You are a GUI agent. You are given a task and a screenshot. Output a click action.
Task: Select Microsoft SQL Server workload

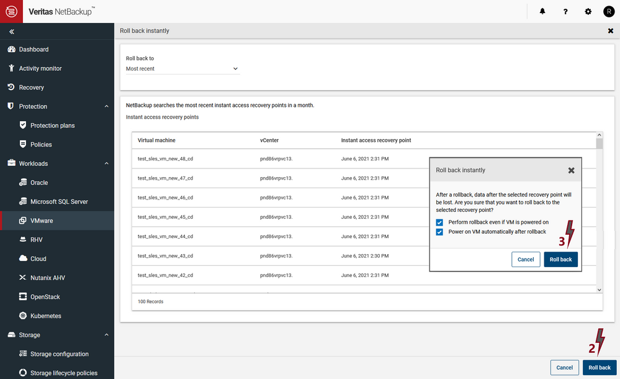click(x=59, y=202)
